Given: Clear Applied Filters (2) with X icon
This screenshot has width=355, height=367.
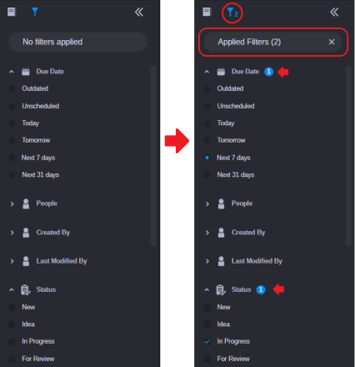Looking at the screenshot, I should (x=332, y=42).
